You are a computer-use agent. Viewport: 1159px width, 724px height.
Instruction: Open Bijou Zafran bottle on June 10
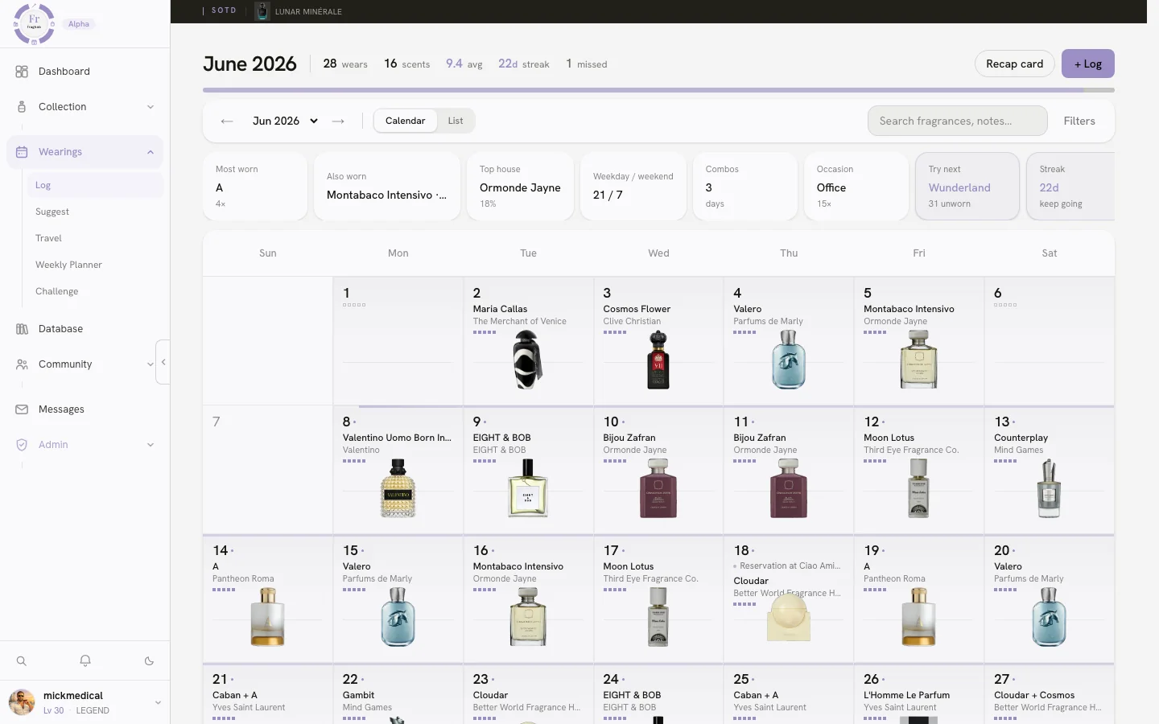[658, 488]
